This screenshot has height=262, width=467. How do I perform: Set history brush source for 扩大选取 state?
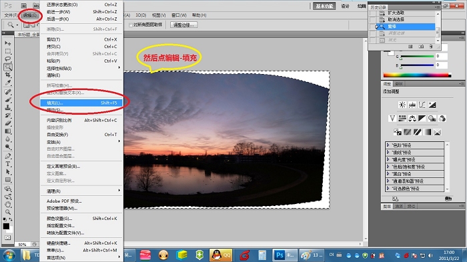click(372, 13)
